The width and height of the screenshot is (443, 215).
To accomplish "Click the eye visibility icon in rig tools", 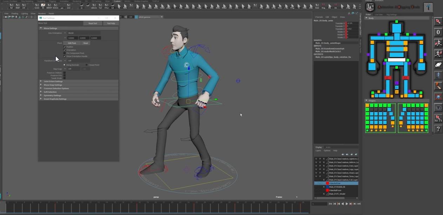I will point(438,108).
